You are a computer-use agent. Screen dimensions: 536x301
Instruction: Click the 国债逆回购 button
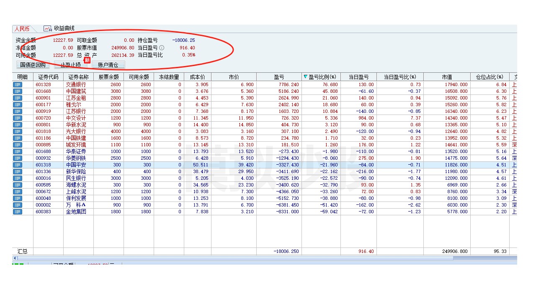33,65
